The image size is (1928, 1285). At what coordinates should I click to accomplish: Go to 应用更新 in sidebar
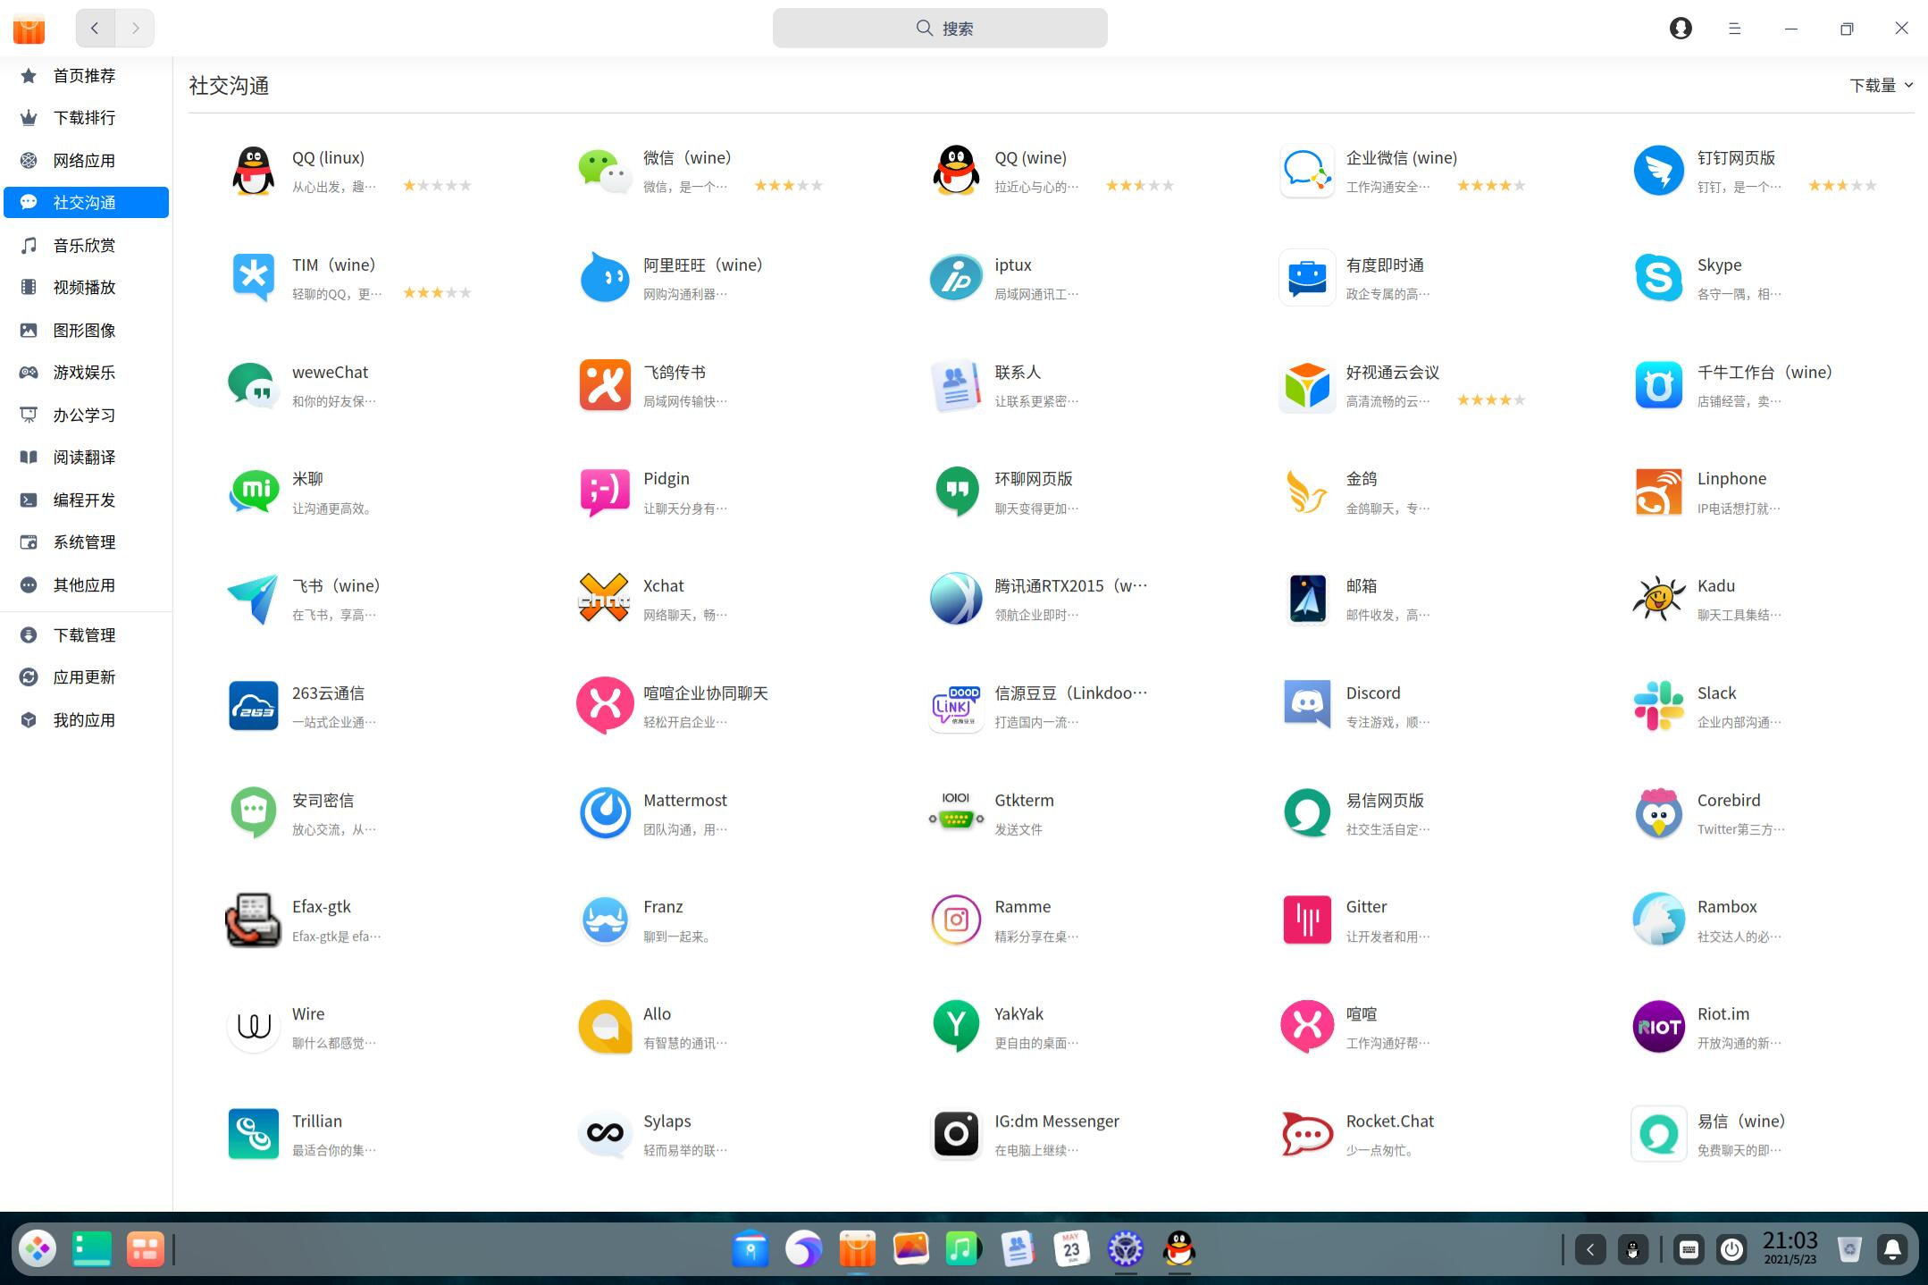click(86, 676)
